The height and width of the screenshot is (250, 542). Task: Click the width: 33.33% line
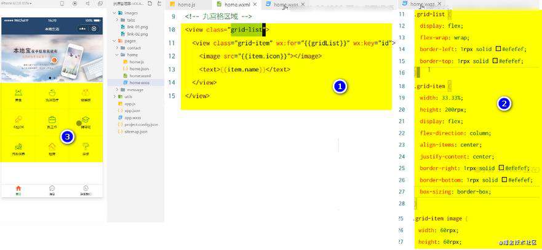click(x=441, y=98)
